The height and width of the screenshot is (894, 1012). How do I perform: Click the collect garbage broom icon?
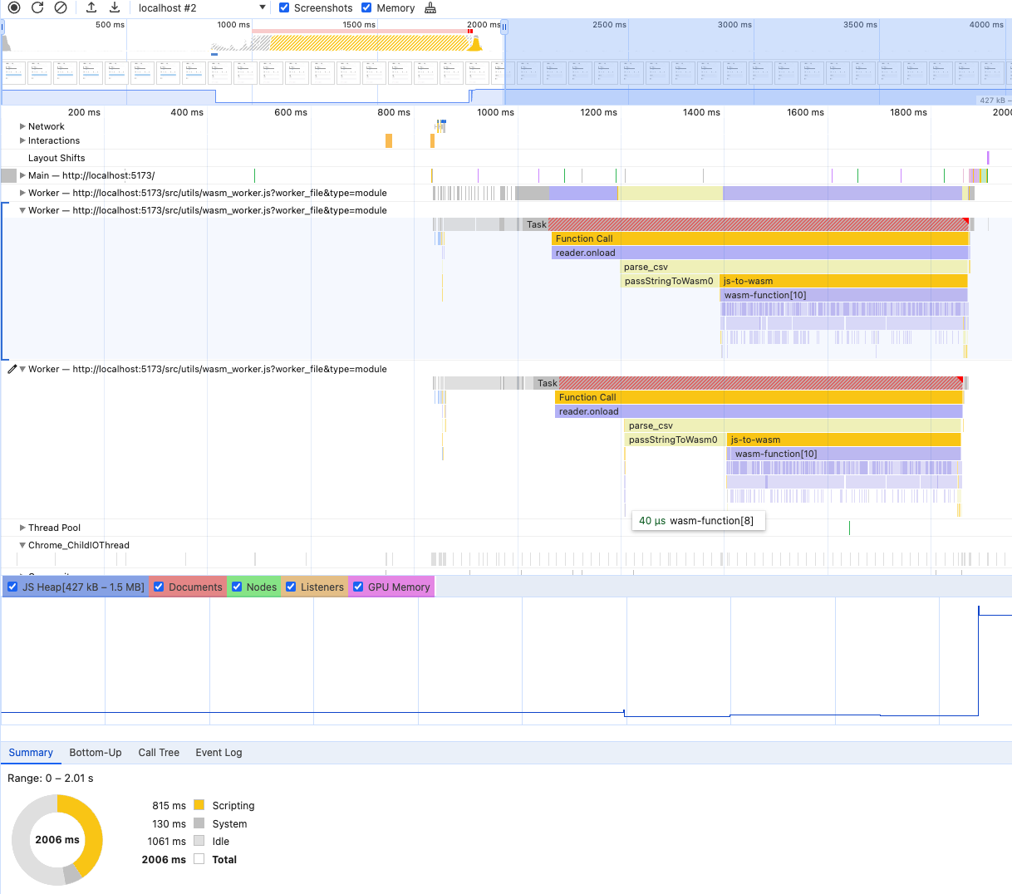click(x=430, y=7)
